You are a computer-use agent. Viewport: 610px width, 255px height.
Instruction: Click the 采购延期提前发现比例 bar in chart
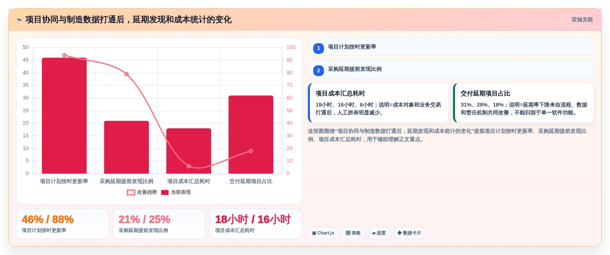[x=127, y=147]
